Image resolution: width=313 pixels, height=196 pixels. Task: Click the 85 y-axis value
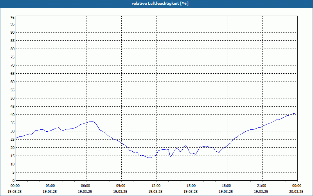(13, 41)
